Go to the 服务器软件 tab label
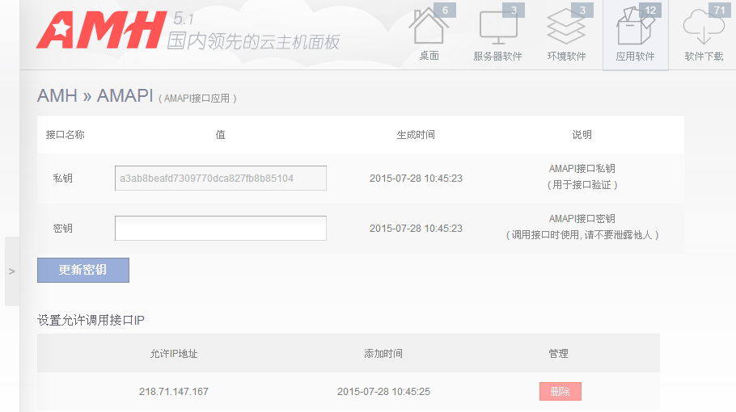The height and width of the screenshot is (412, 736). [x=497, y=57]
